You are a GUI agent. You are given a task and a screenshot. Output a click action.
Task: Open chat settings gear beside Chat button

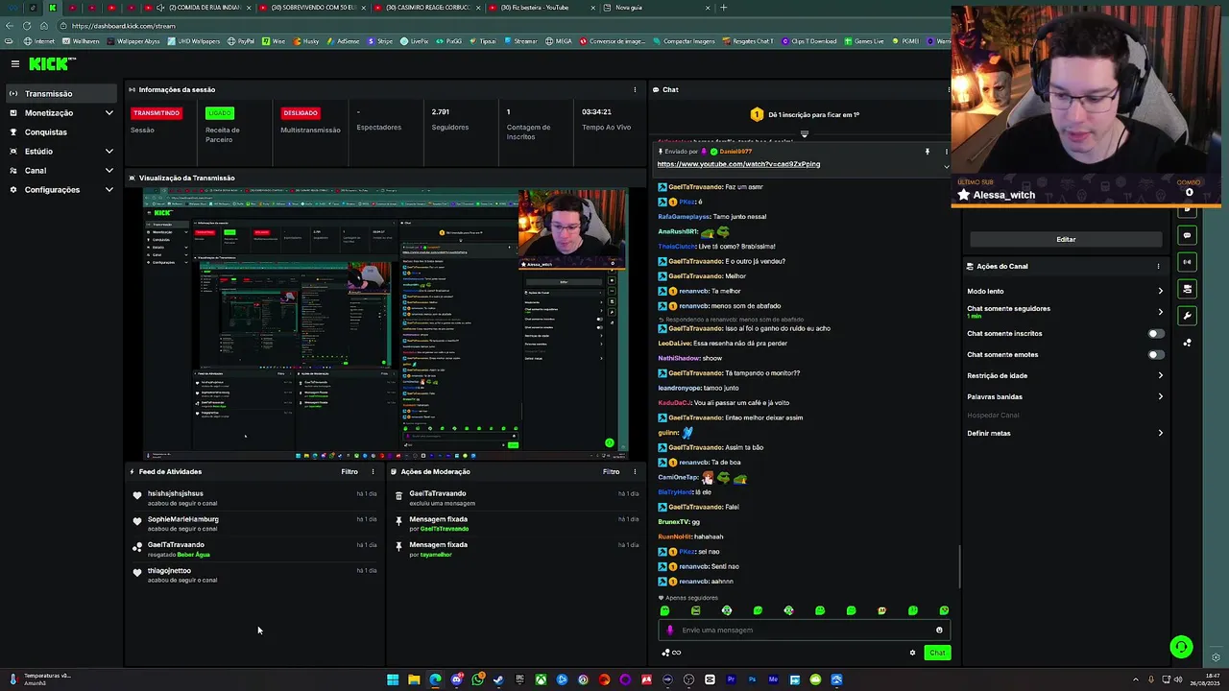coord(913,653)
